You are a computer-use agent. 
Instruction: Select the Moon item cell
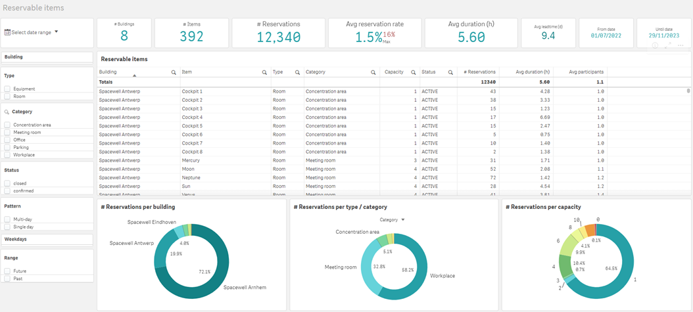pos(226,169)
